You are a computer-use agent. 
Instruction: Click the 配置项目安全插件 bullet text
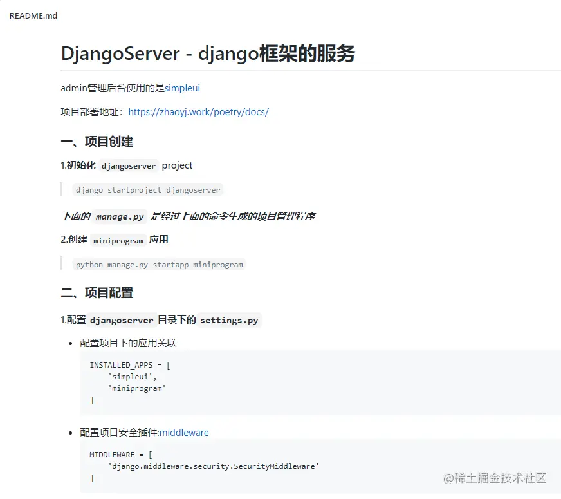click(x=120, y=433)
